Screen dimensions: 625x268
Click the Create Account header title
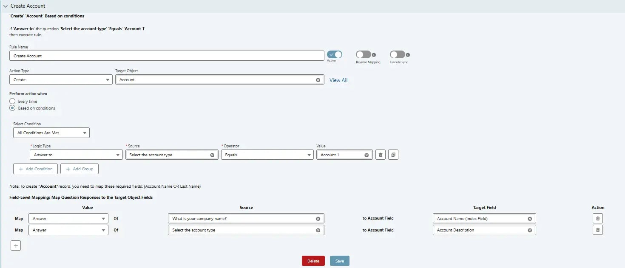pyautogui.click(x=28, y=6)
